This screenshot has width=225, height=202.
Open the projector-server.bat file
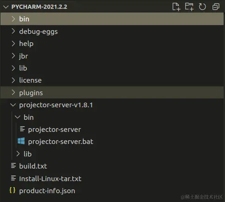61,142
